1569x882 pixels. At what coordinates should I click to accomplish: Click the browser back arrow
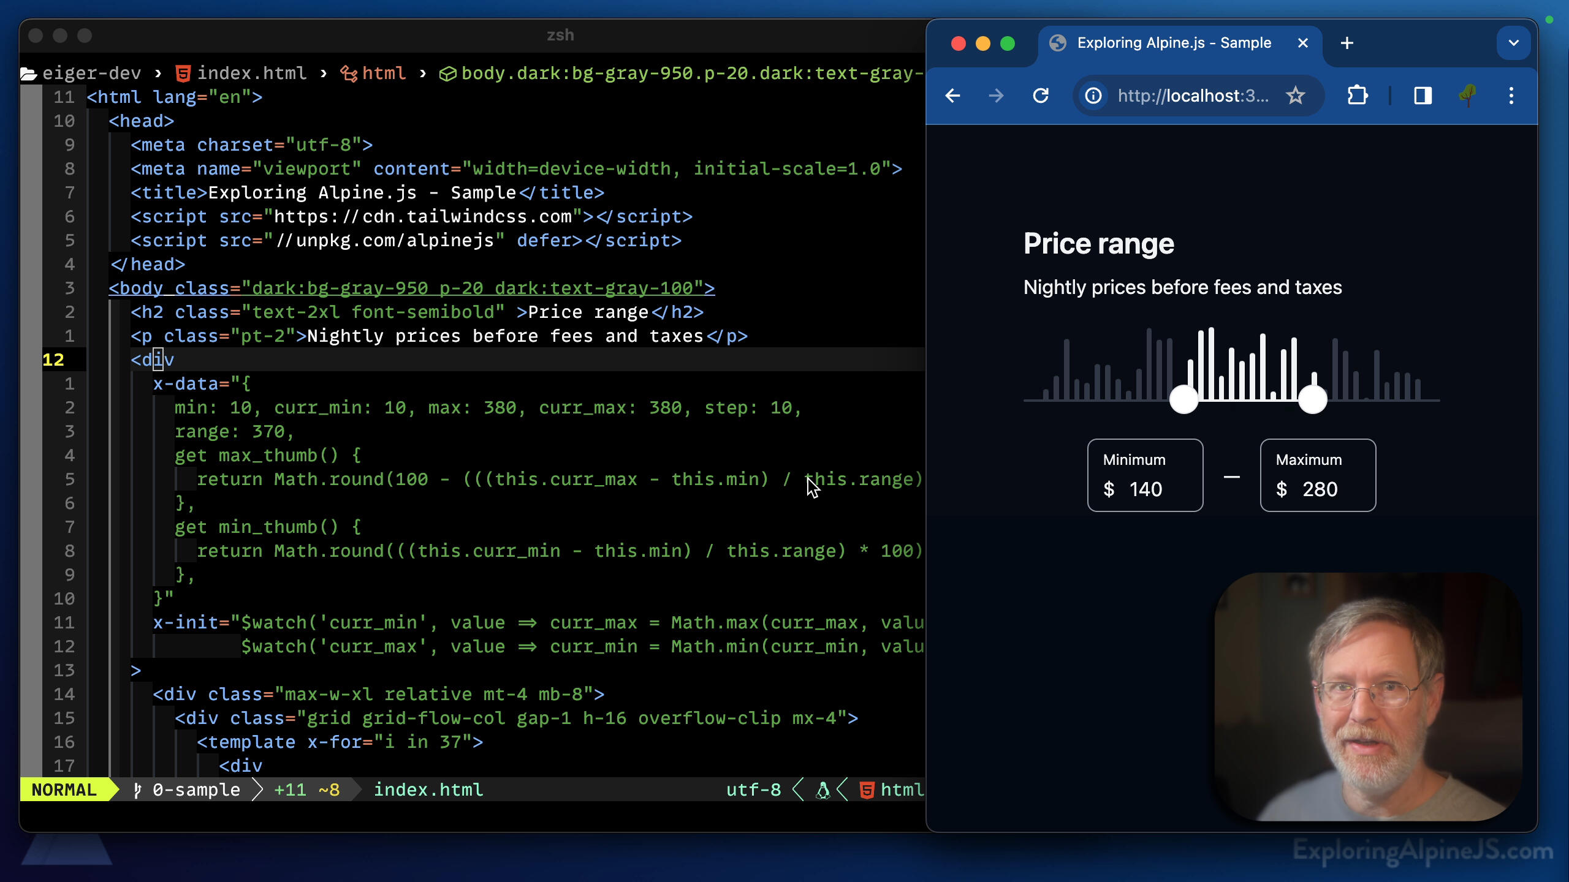pyautogui.click(x=952, y=96)
